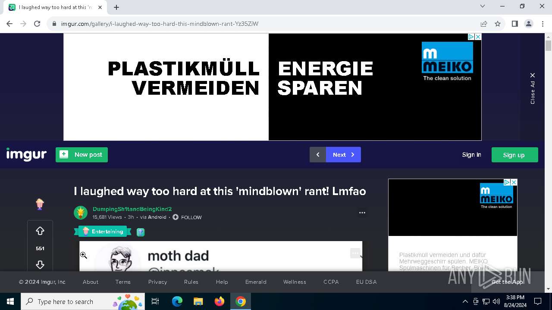Viewport: 552px width, 310px height.
Task: Open a new browser tab
Action: pyautogui.click(x=116, y=7)
